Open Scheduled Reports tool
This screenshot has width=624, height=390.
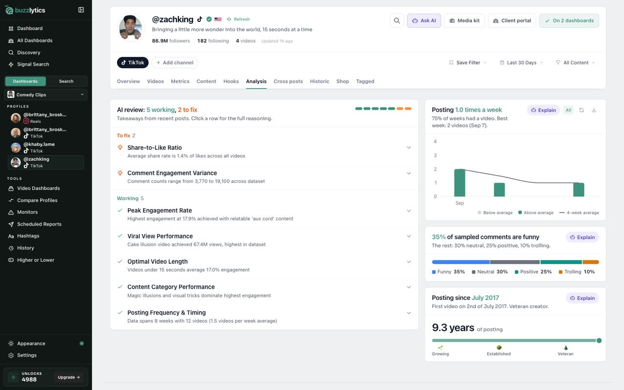tap(46, 224)
